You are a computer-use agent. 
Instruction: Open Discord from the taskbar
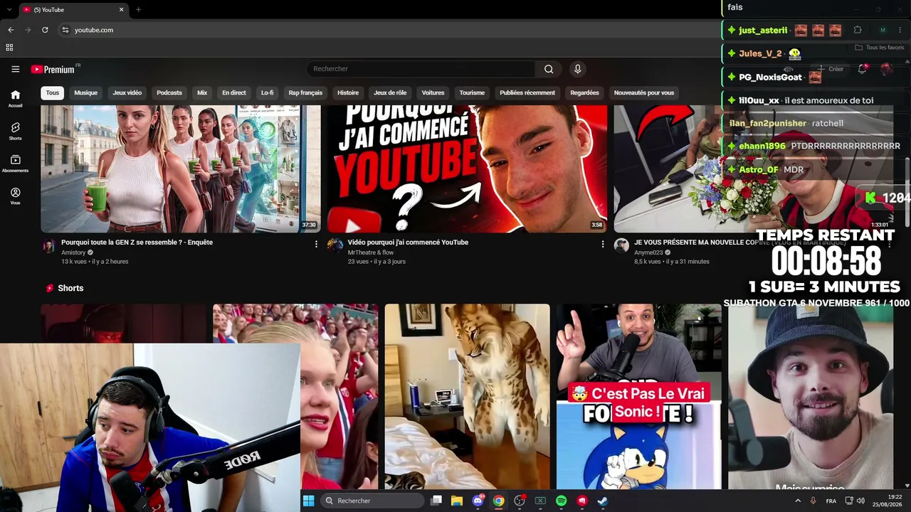point(478,501)
